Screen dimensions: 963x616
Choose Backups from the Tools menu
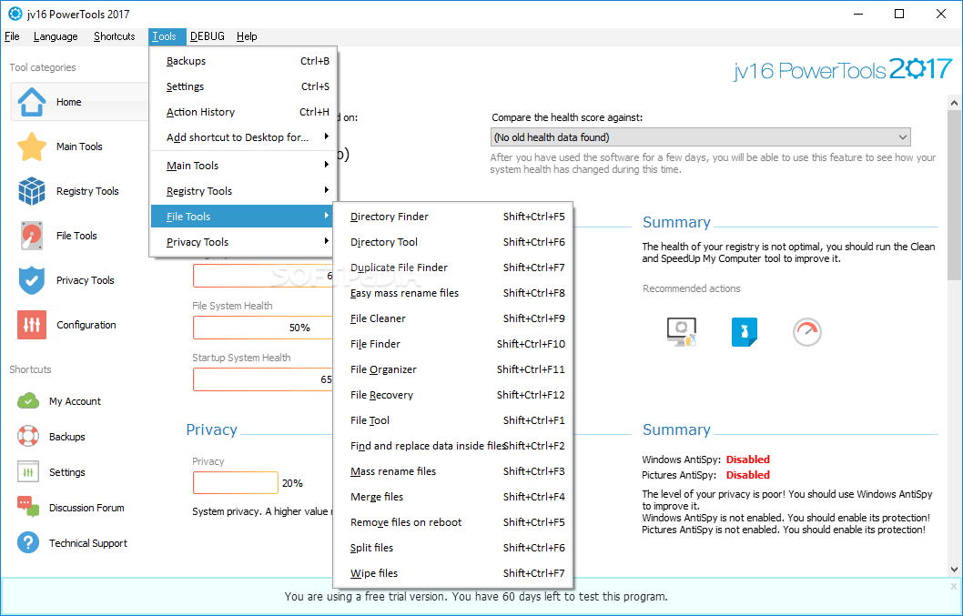click(x=245, y=61)
